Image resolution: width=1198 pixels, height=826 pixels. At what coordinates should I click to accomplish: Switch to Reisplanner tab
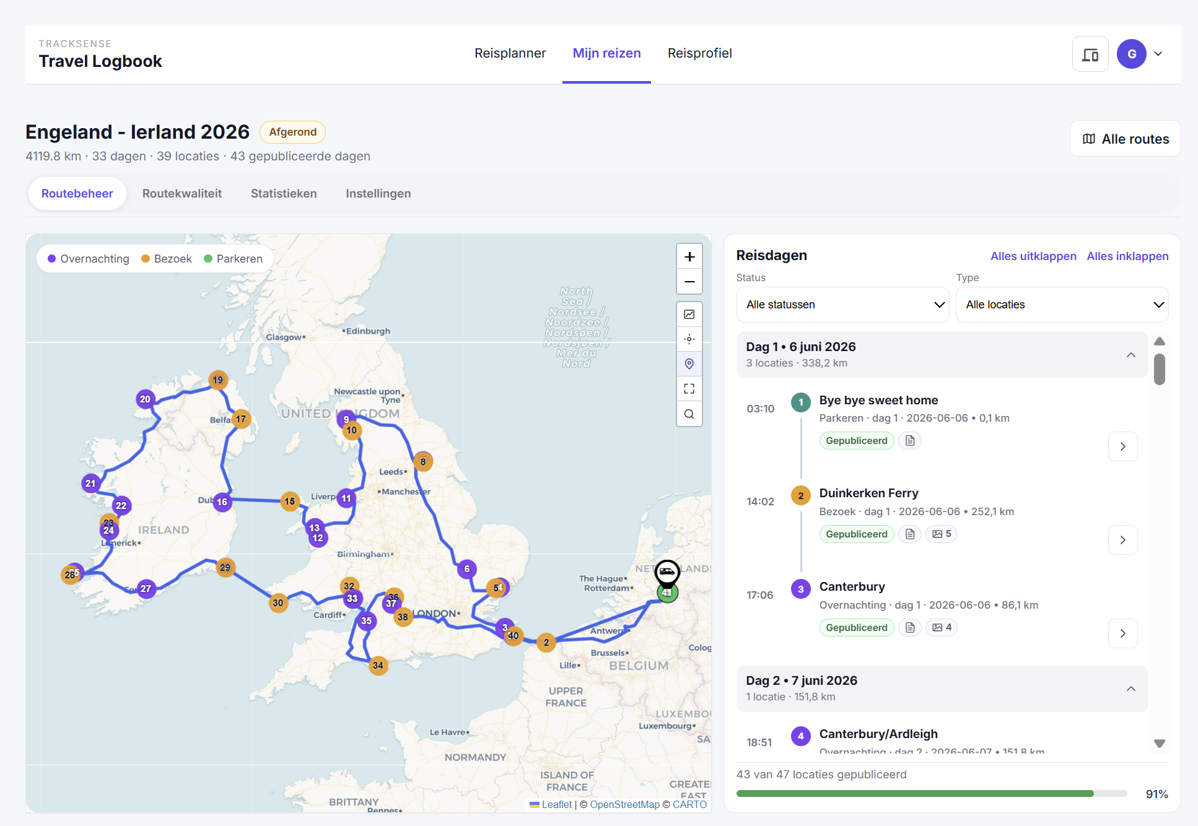click(x=510, y=53)
